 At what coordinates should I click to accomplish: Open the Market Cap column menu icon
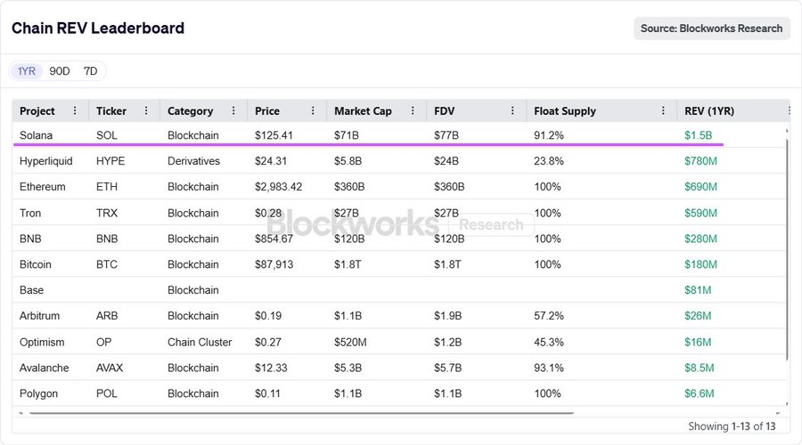[x=412, y=111]
